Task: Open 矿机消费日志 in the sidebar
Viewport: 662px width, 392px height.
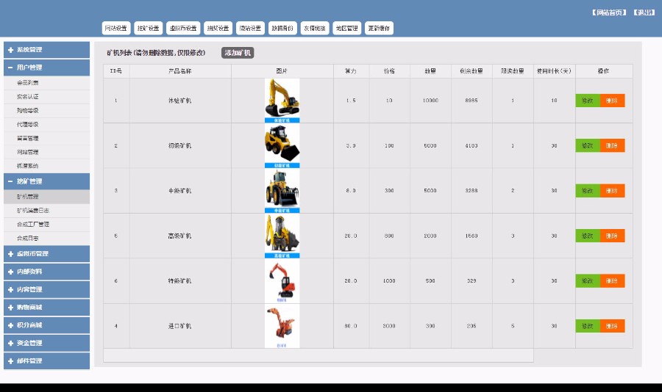Action: (47, 211)
